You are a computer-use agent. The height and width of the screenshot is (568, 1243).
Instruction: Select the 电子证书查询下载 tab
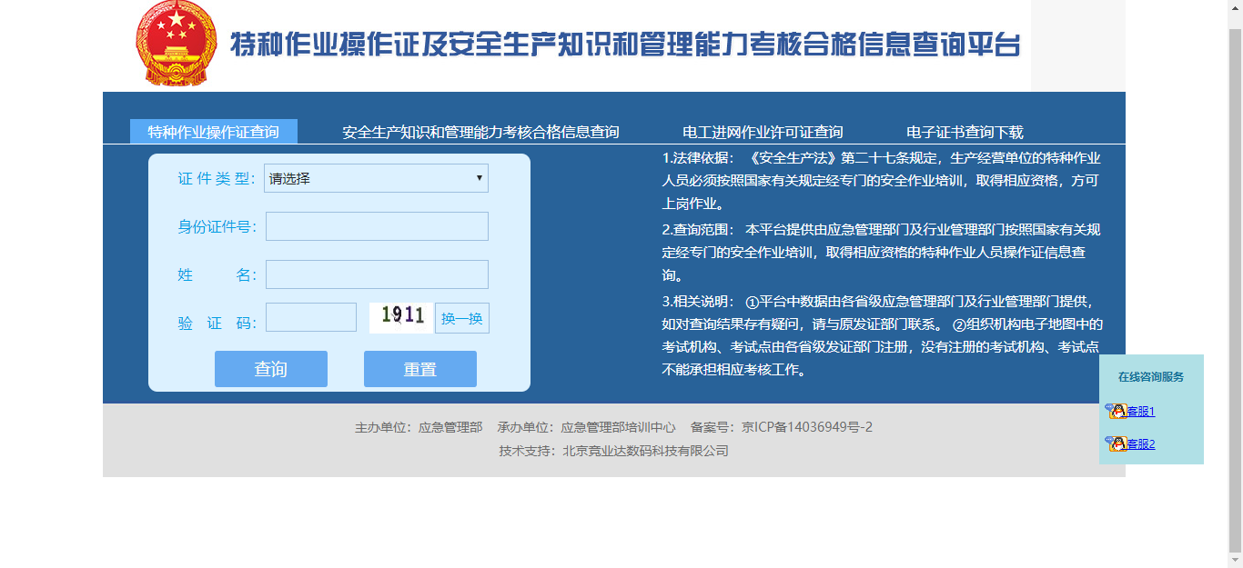tap(965, 132)
